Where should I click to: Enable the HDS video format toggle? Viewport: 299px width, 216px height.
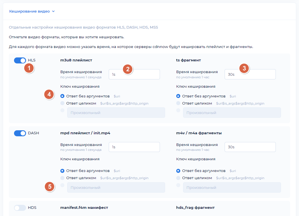[20, 208]
